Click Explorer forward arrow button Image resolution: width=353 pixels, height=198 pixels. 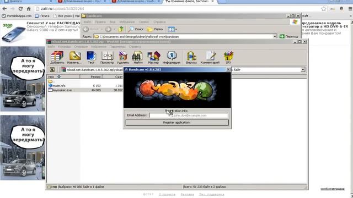coord(108,29)
